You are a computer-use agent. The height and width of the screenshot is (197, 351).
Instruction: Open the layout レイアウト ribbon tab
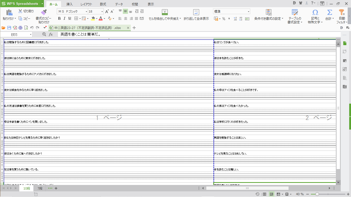(x=86, y=4)
